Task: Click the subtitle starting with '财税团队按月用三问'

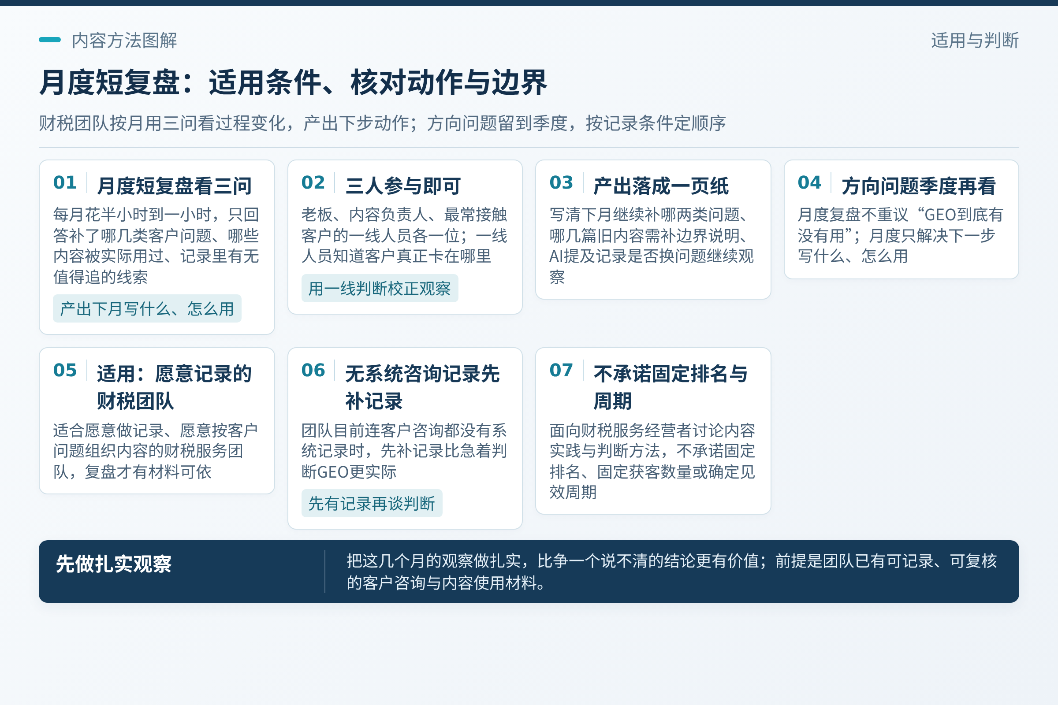Action: tap(382, 123)
